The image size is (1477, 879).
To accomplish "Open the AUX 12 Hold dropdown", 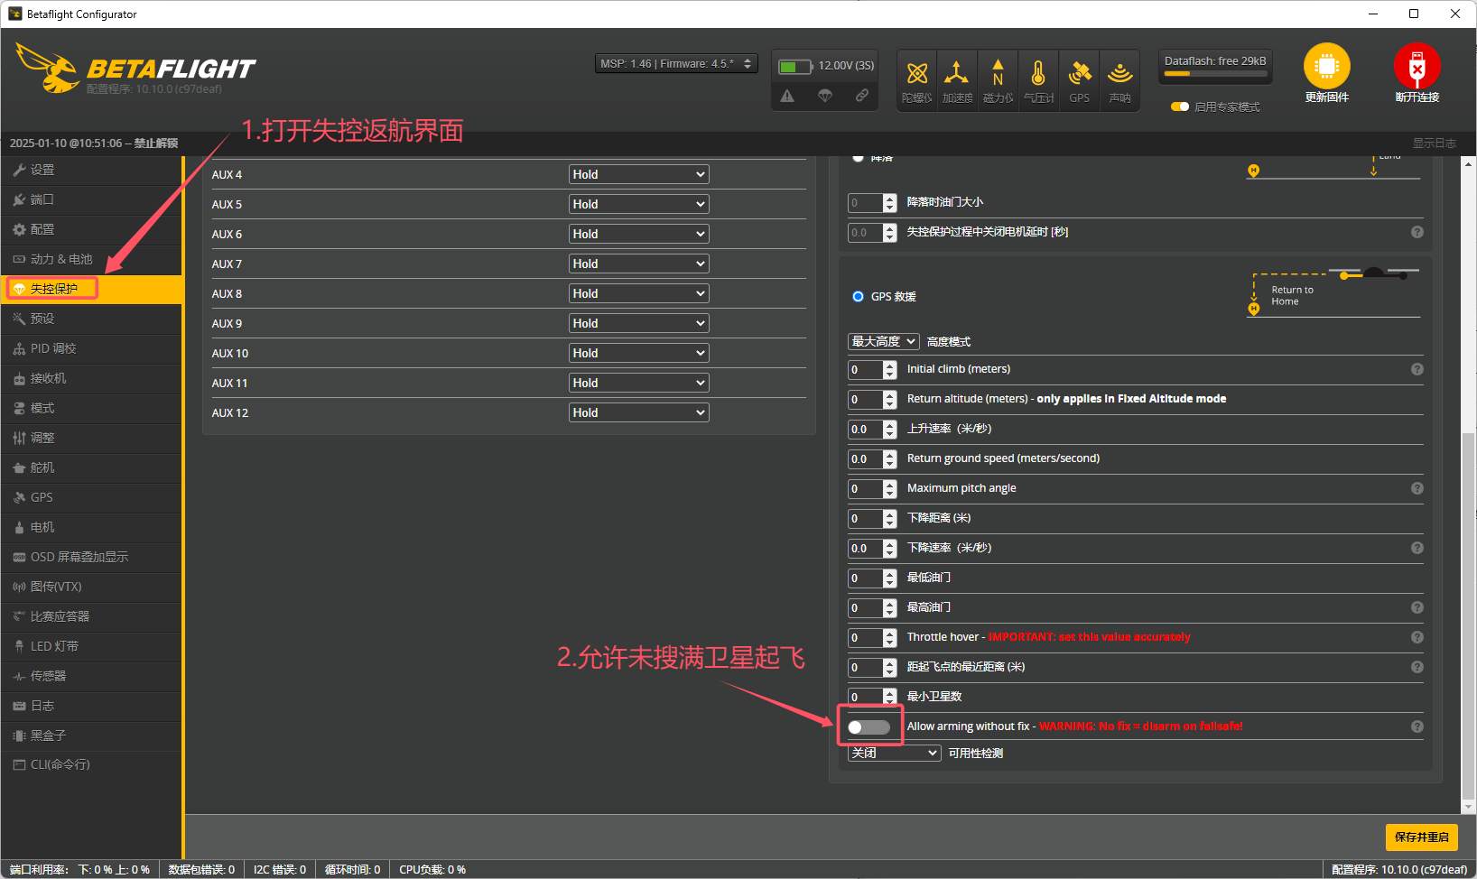I will coord(638,412).
